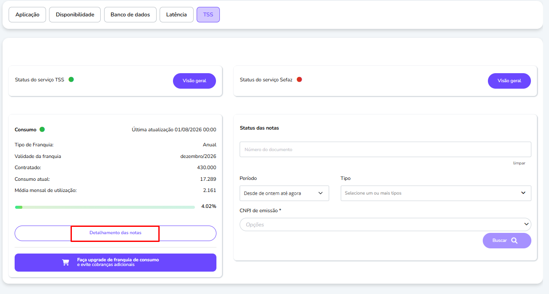Click the green Consumo status dot
The height and width of the screenshot is (294, 549).
click(x=42, y=129)
